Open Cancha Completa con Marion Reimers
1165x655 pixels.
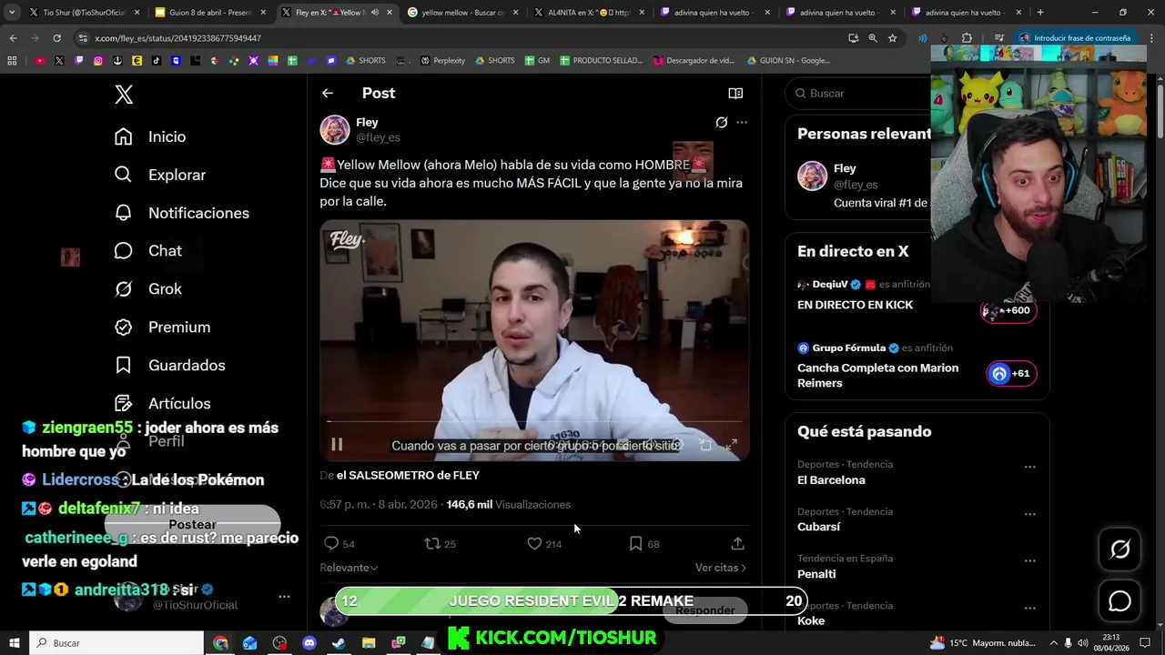(877, 375)
